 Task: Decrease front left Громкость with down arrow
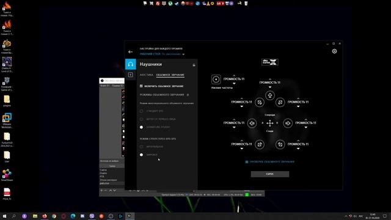(x=242, y=106)
